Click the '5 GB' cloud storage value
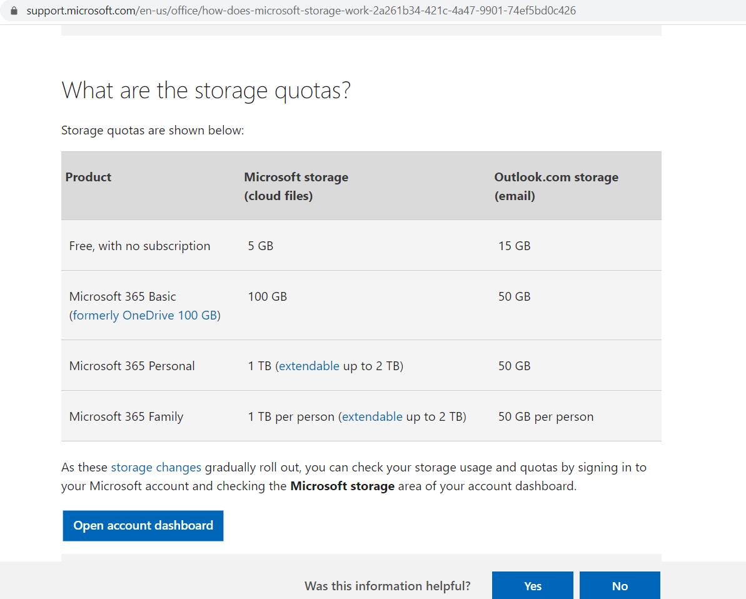The width and height of the screenshot is (746, 599). 261,246
